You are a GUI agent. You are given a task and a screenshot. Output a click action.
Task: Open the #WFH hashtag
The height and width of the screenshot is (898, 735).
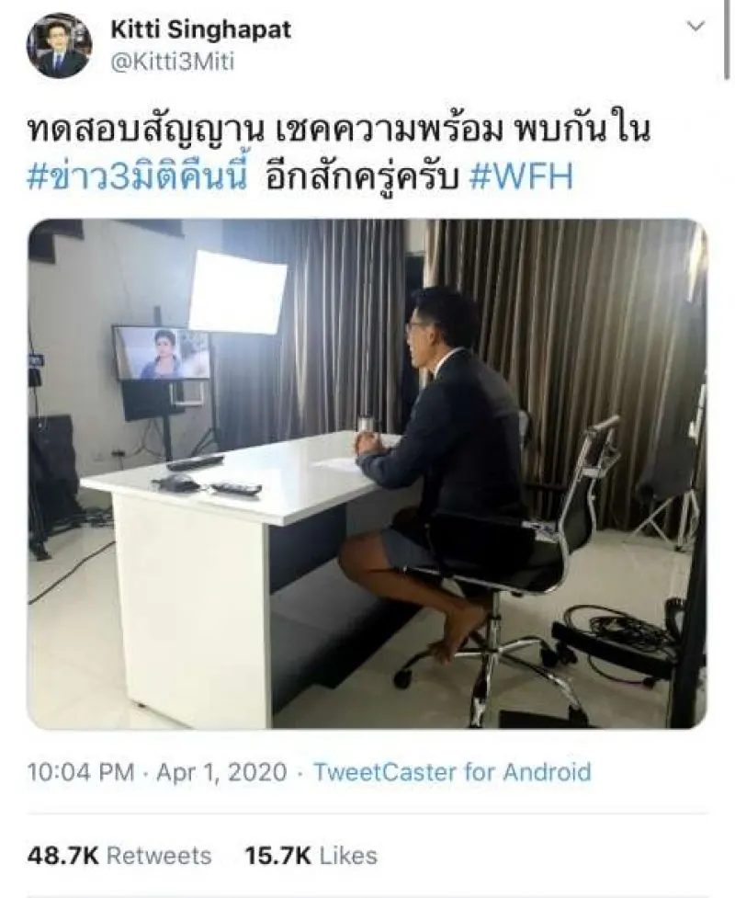click(521, 177)
